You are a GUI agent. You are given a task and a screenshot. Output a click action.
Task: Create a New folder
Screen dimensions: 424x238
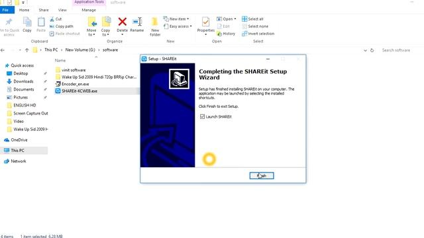(155, 26)
